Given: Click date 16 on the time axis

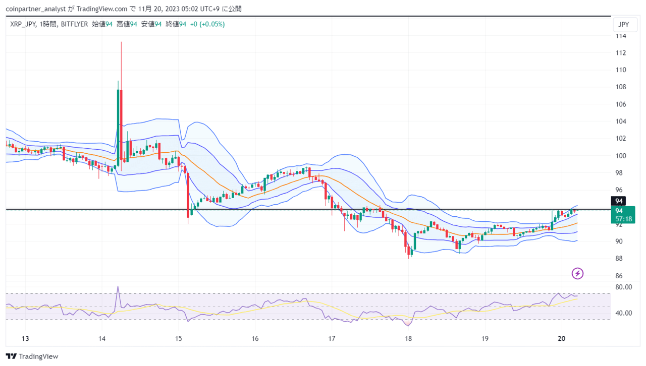Looking at the screenshot, I should click(255, 338).
